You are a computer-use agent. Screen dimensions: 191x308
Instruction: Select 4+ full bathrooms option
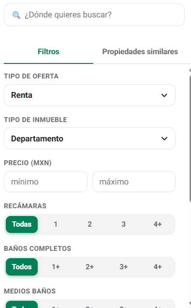pyautogui.click(x=158, y=267)
